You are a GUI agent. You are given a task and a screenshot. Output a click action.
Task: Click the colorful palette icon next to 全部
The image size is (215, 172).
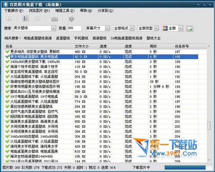pyautogui.click(x=165, y=28)
